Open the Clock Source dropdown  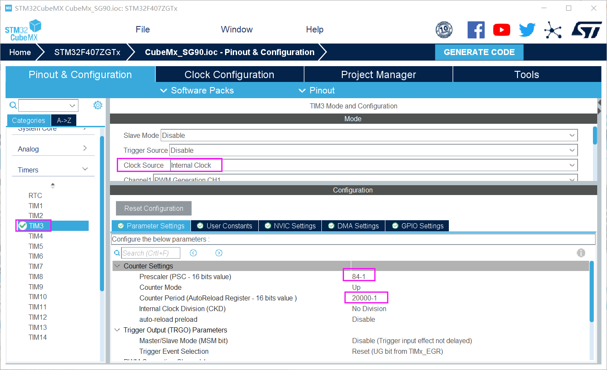[x=373, y=165]
